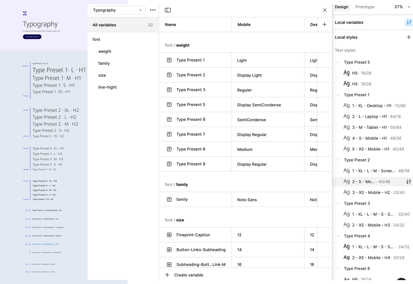Open the three-dots more options menu
This screenshot has width=413, height=284.
click(x=153, y=10)
